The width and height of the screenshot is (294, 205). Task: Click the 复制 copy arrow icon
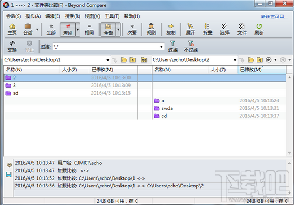point(171,29)
